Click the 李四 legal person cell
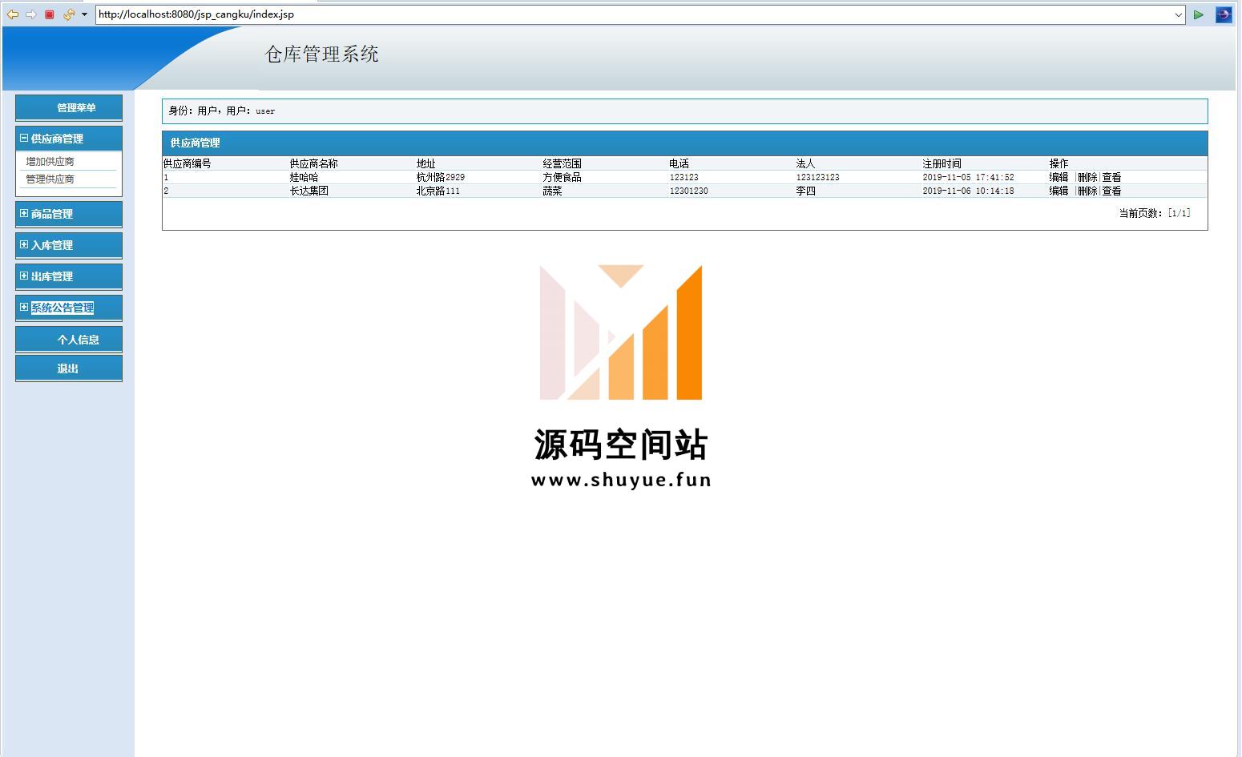 coord(805,191)
